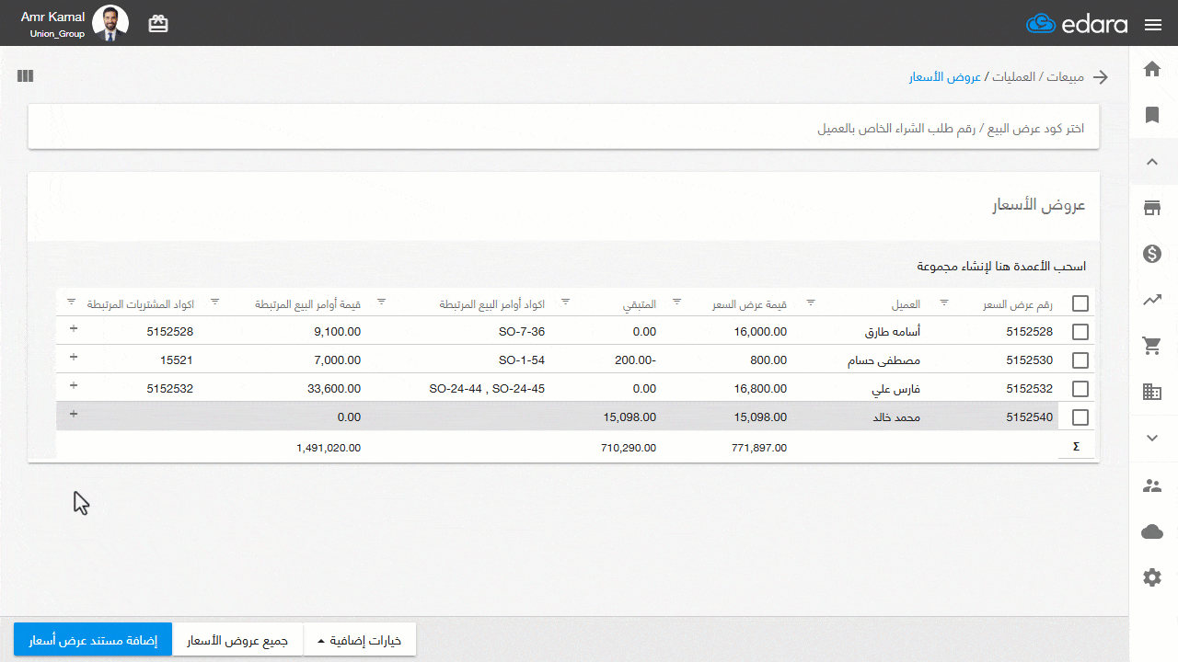Open filter for اكواد المشتريات المرتبطة column
The height and width of the screenshot is (662, 1178).
click(72, 302)
